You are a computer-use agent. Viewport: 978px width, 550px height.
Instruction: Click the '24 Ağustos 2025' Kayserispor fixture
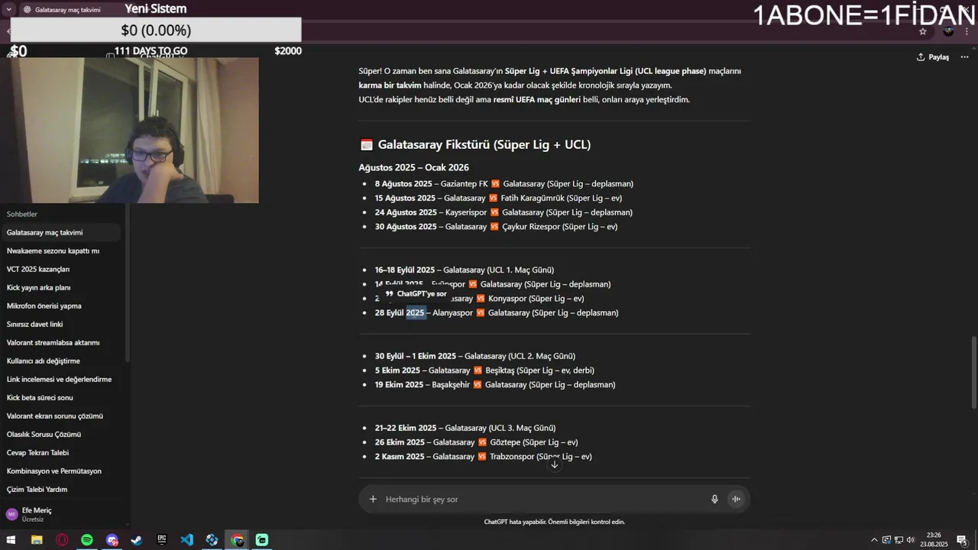(504, 212)
